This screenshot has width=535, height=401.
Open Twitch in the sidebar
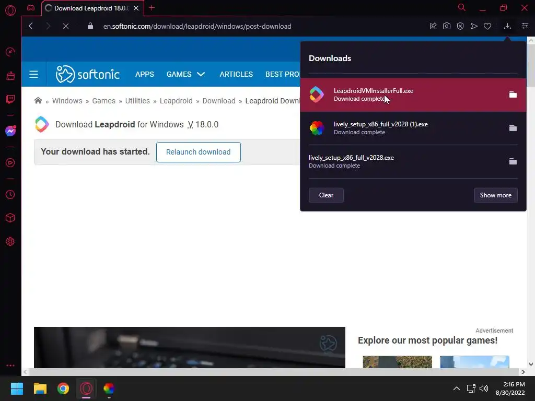pyautogui.click(x=10, y=99)
